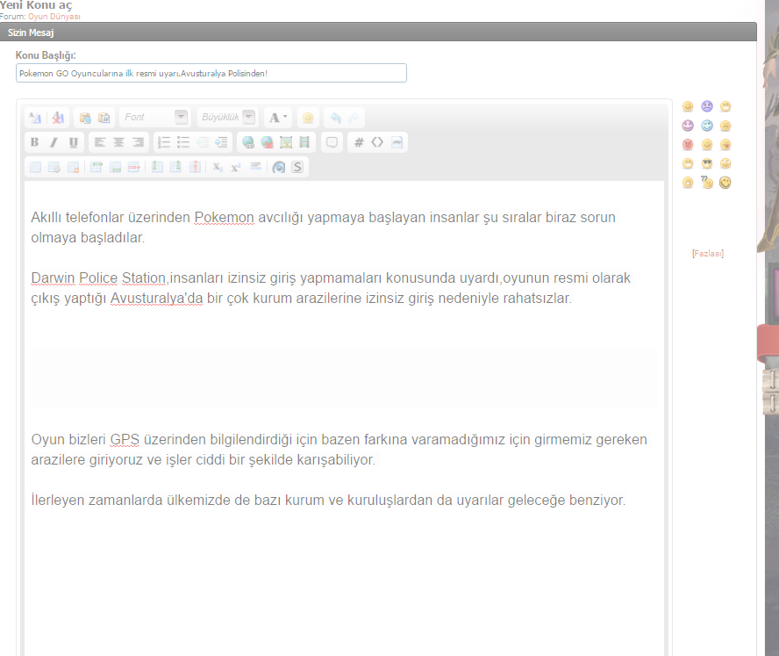
Task: Insert the open-mouth surprised smiley
Action: (688, 183)
